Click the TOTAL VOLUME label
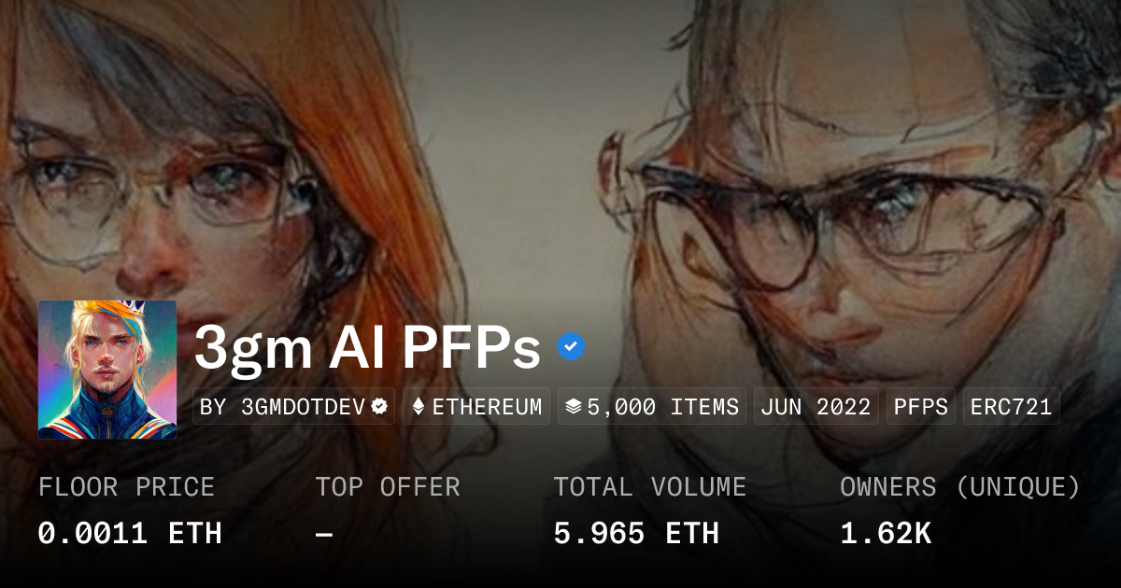This screenshot has width=1121, height=588. [x=650, y=487]
